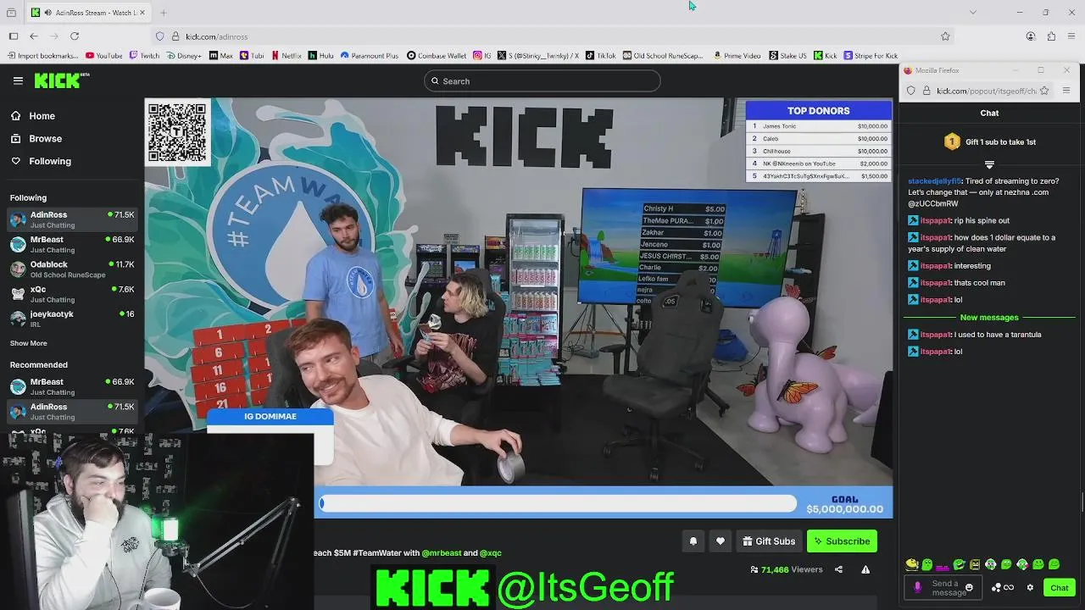Select AdinRoss under Recommended list

(72, 412)
